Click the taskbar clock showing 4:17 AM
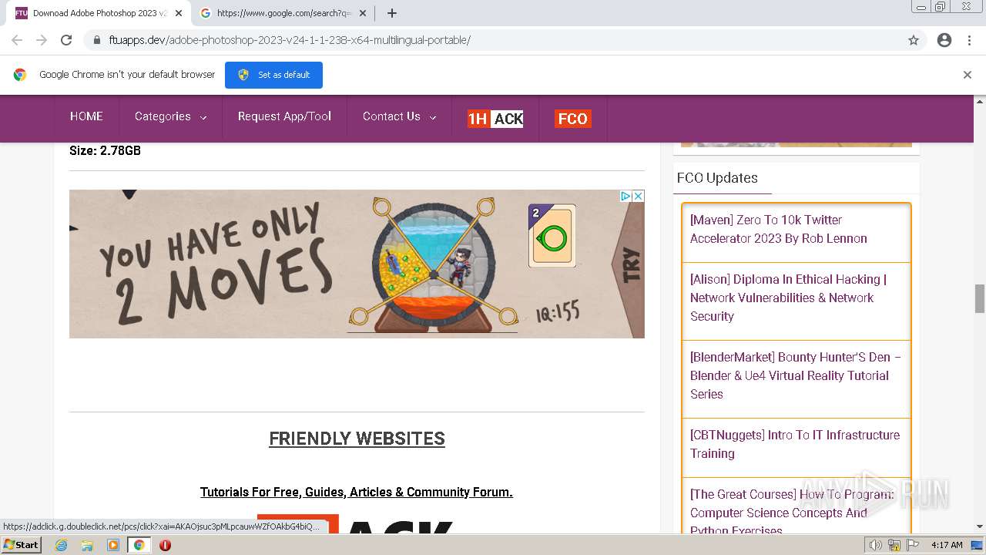This screenshot has width=986, height=555. 947,545
